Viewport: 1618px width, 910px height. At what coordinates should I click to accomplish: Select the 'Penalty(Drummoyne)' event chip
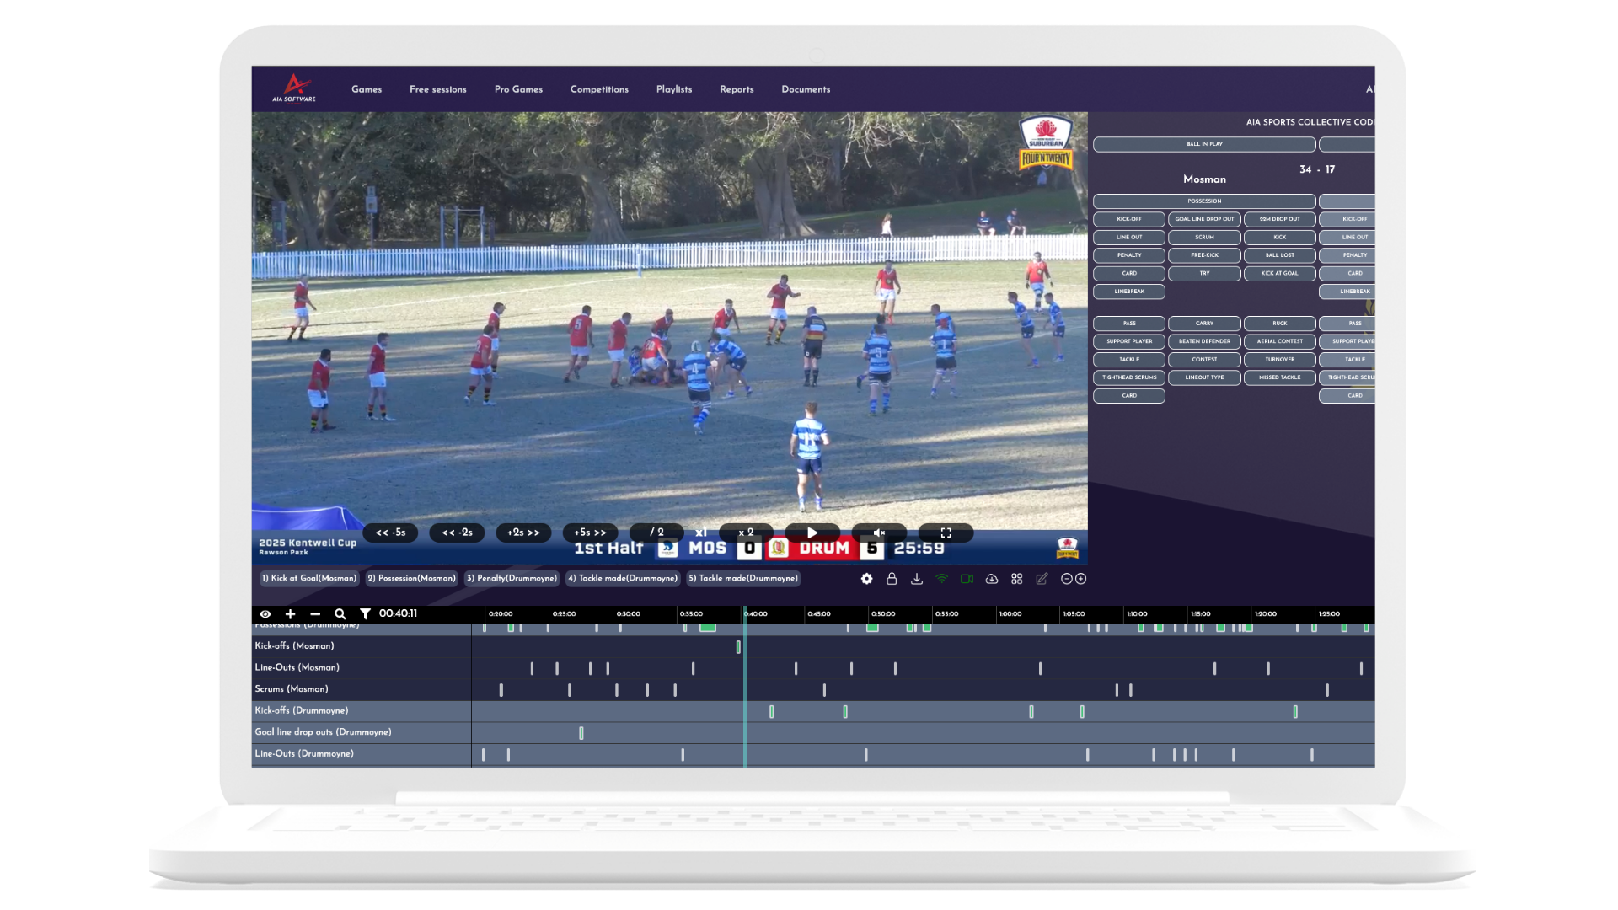click(512, 578)
